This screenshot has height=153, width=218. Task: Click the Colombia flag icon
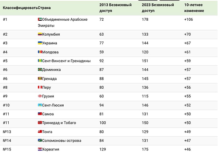pyautogui.click(x=40, y=34)
